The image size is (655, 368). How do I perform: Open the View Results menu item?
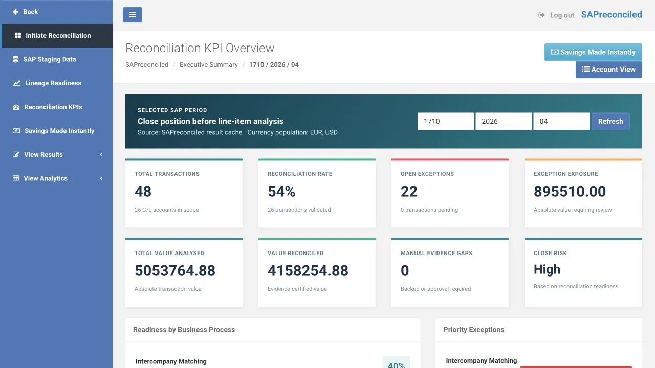click(56, 155)
